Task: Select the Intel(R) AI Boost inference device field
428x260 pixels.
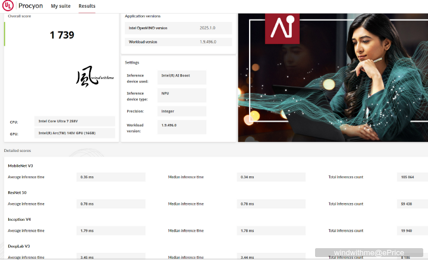Action: coord(182,76)
